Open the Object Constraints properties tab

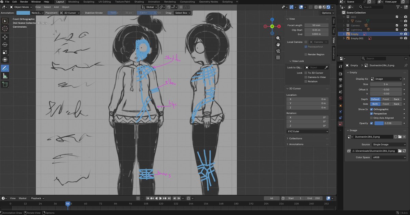coord(341,118)
